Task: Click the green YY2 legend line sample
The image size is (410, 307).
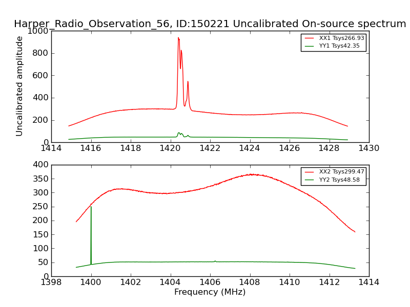Action: (x=311, y=180)
